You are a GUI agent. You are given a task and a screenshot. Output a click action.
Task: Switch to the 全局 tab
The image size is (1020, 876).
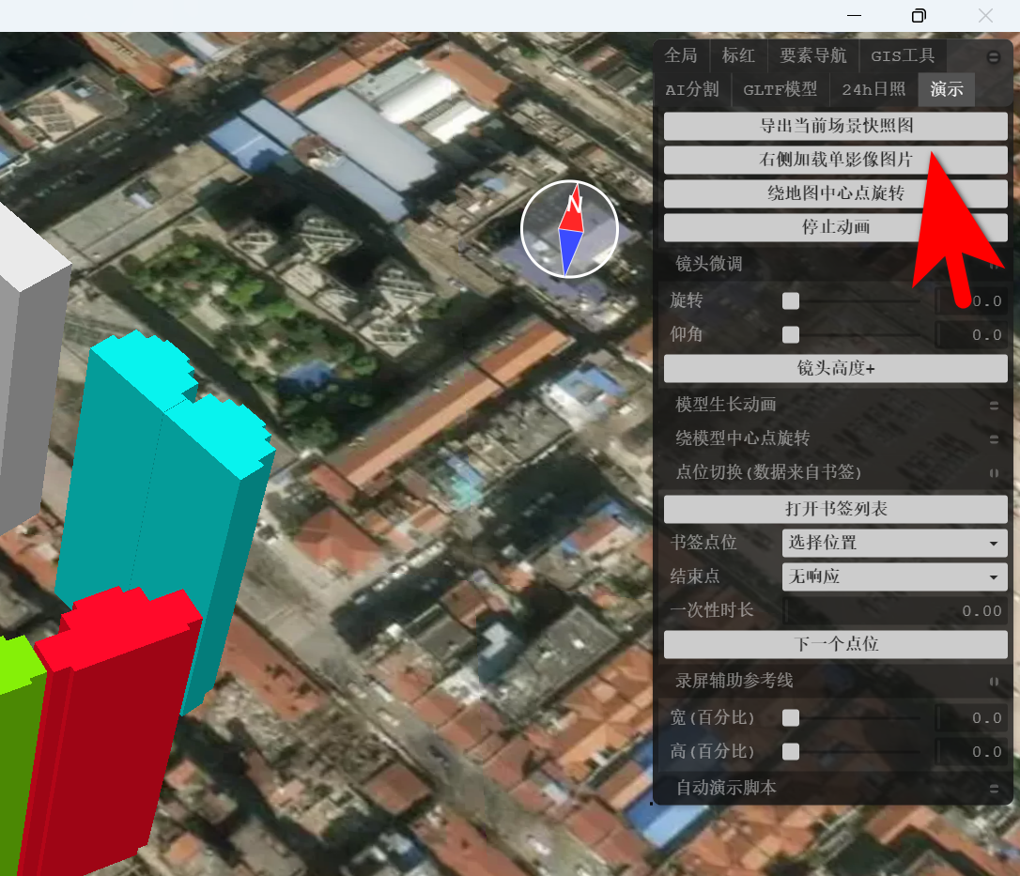[x=681, y=55]
